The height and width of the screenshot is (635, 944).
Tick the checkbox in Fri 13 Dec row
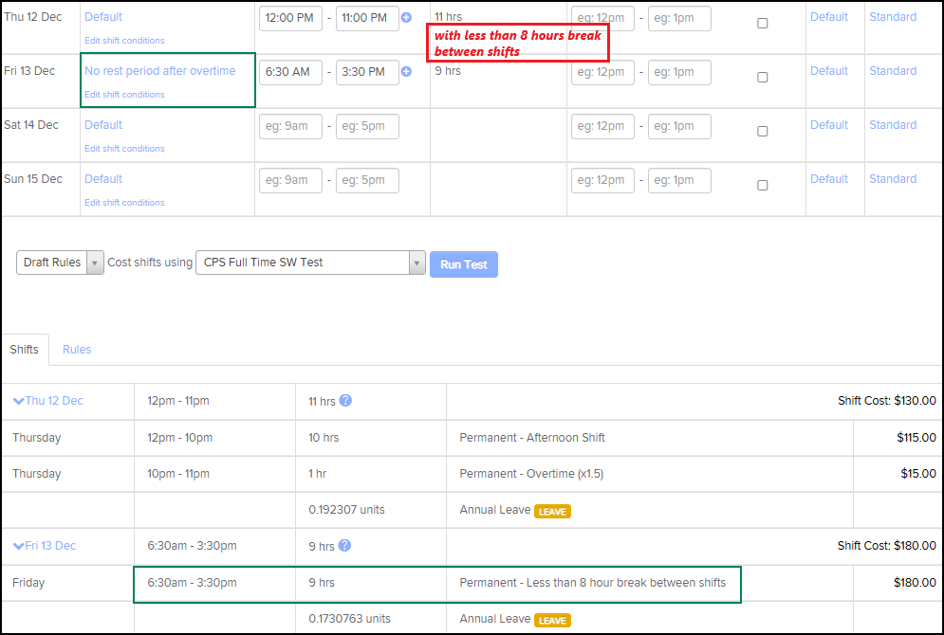(762, 78)
